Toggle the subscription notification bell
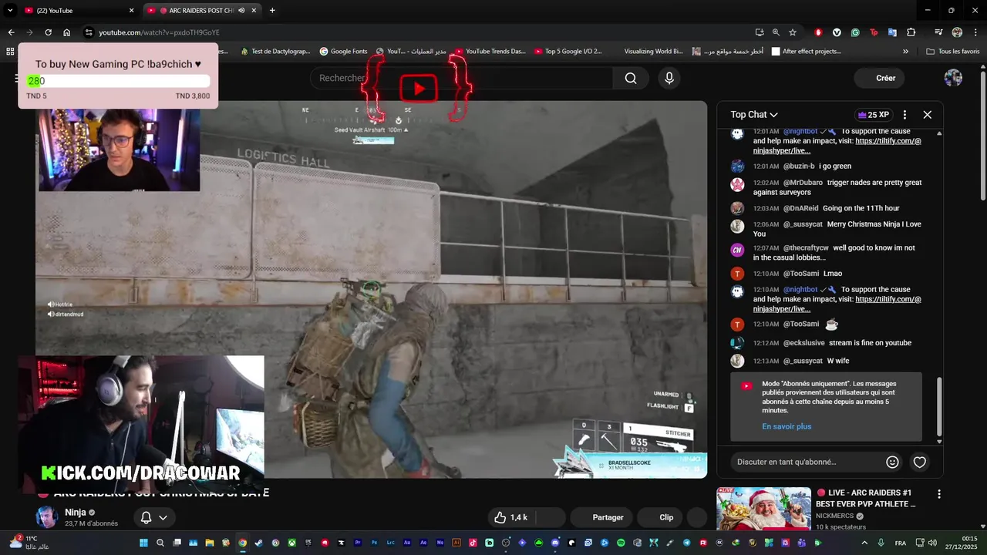The width and height of the screenshot is (987, 555). tap(145, 517)
